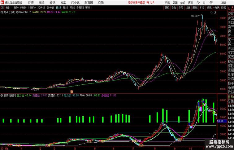Image resolution: width=234 pixels, height=150 pixels.
Task: Click the 叠加 overlay button
Action: click(174, 8)
